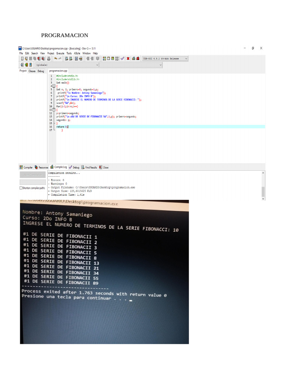
Task: Click the Debug bug icon in toolbar
Action: 138,58
